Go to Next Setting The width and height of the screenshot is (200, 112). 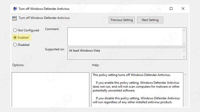point(150,20)
